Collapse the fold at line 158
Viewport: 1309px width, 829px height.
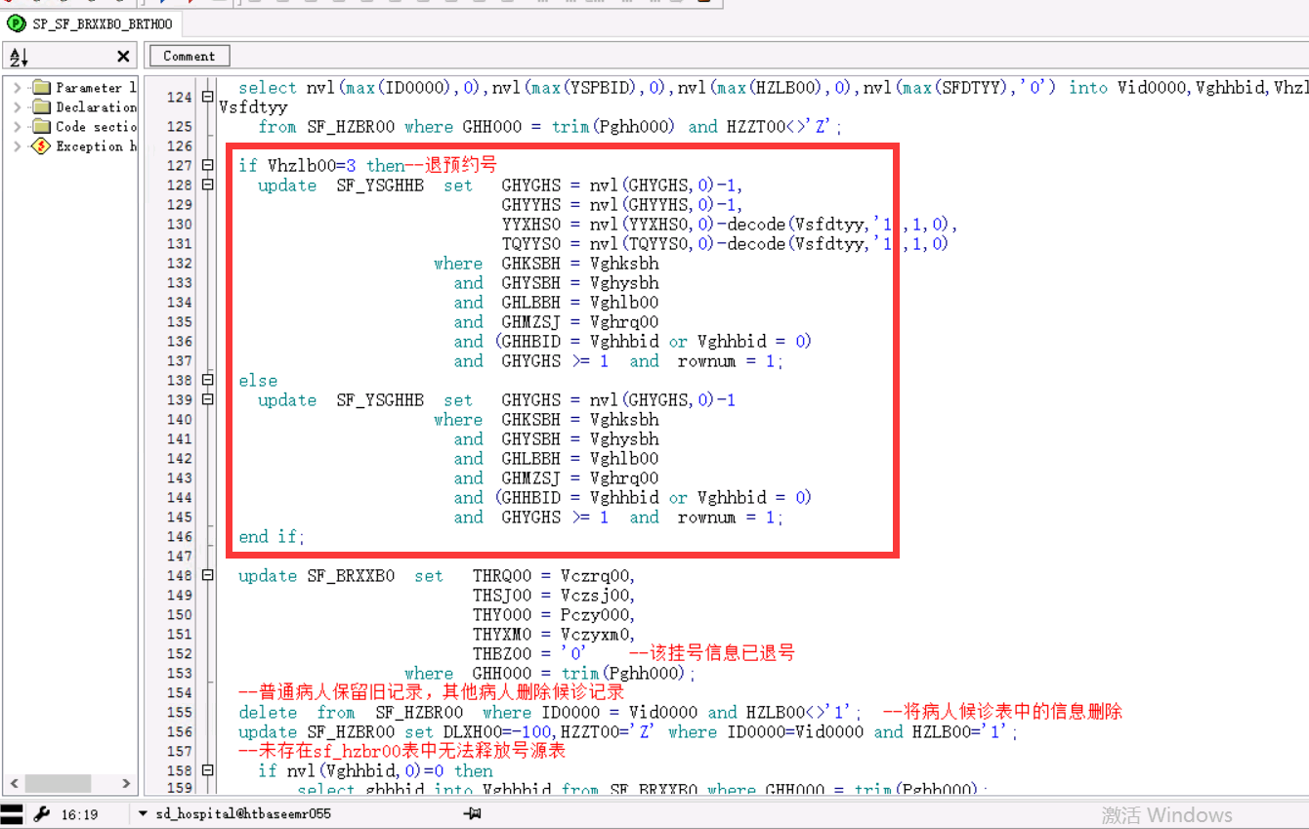point(207,771)
